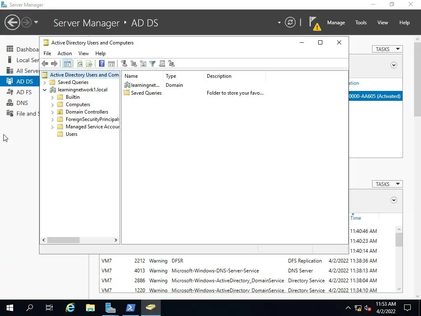Expand Managed Service Accounts node
Image resolution: width=421 pixels, height=316 pixels.
[53, 127]
